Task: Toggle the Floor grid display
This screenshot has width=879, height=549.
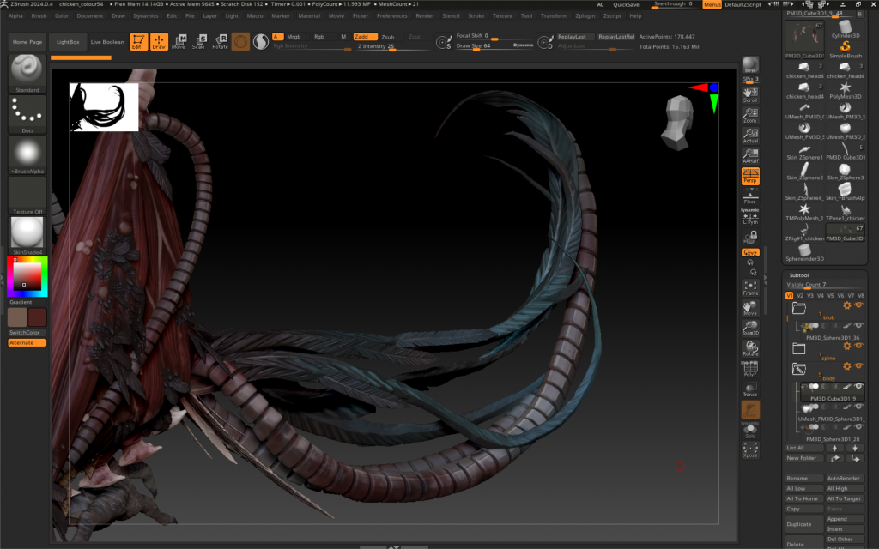Action: 750,196
